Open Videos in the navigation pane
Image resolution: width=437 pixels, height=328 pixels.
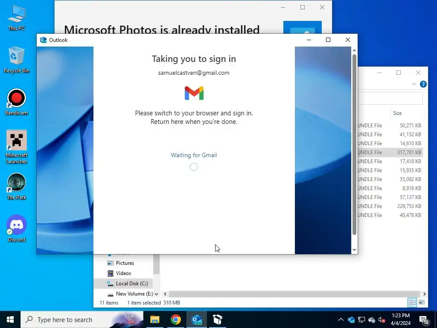coord(123,273)
